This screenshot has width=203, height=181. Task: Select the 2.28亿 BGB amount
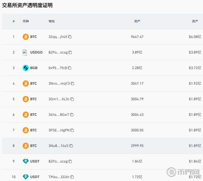tap(137, 68)
